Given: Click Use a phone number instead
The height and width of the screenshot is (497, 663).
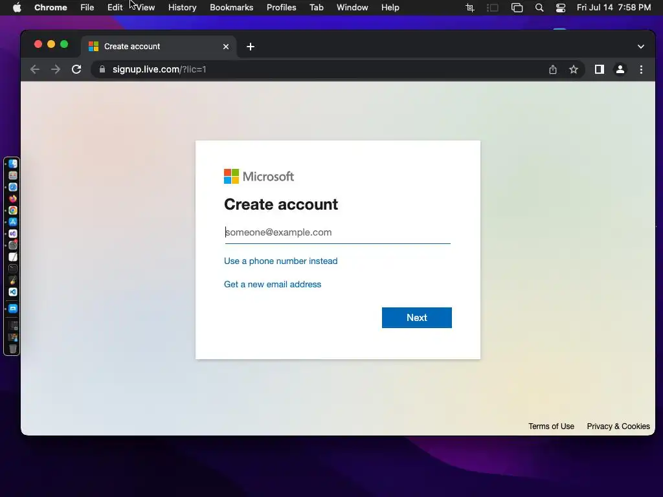Looking at the screenshot, I should tap(281, 261).
